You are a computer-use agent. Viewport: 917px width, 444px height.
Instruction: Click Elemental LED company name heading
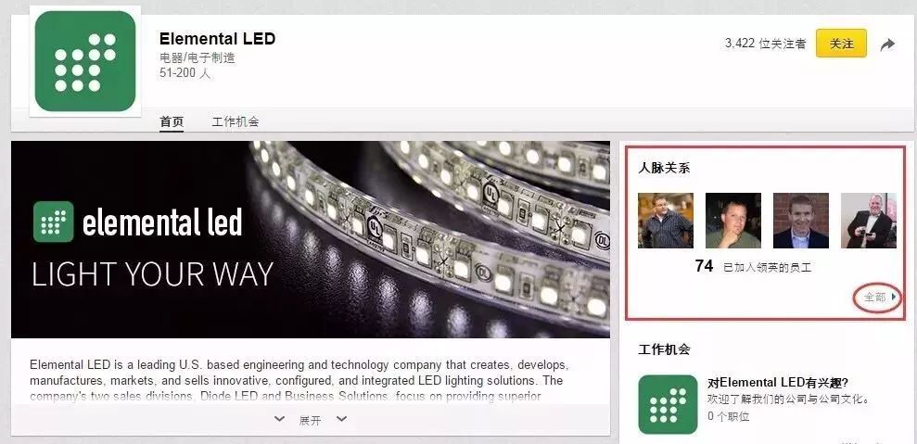tap(217, 39)
